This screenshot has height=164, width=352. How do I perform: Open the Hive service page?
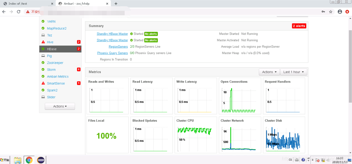coord(50,42)
